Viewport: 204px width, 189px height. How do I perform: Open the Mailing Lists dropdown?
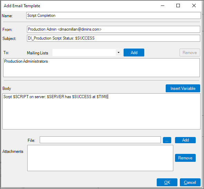[x=118, y=53]
